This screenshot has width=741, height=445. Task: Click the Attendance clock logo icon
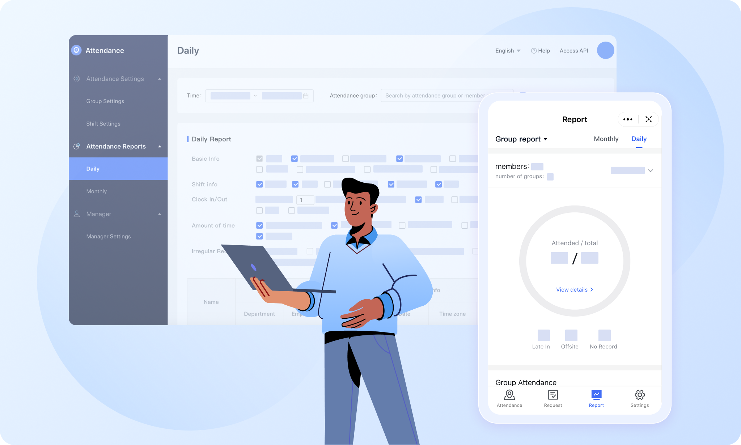click(76, 50)
